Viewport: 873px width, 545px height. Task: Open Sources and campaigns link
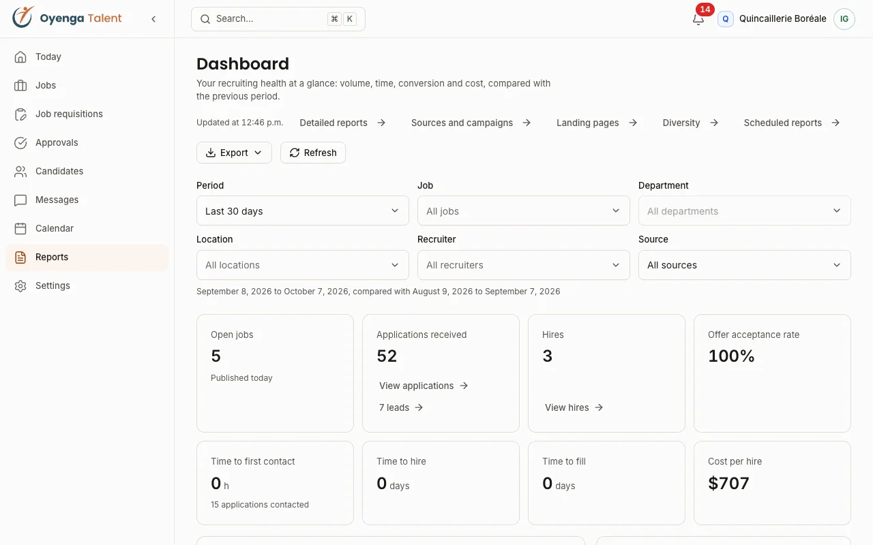(x=471, y=123)
